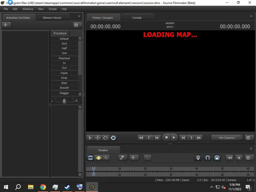256x192 pixels.
Task: Jump to the shot out-point bracket
Action: click(x=191, y=138)
